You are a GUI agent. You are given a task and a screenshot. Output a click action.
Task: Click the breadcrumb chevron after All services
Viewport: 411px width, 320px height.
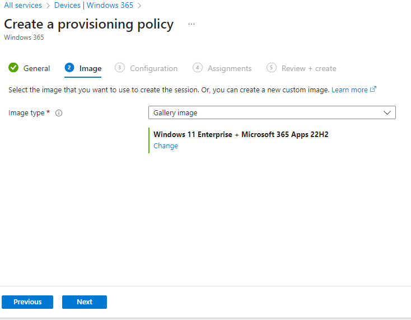[x=48, y=6]
